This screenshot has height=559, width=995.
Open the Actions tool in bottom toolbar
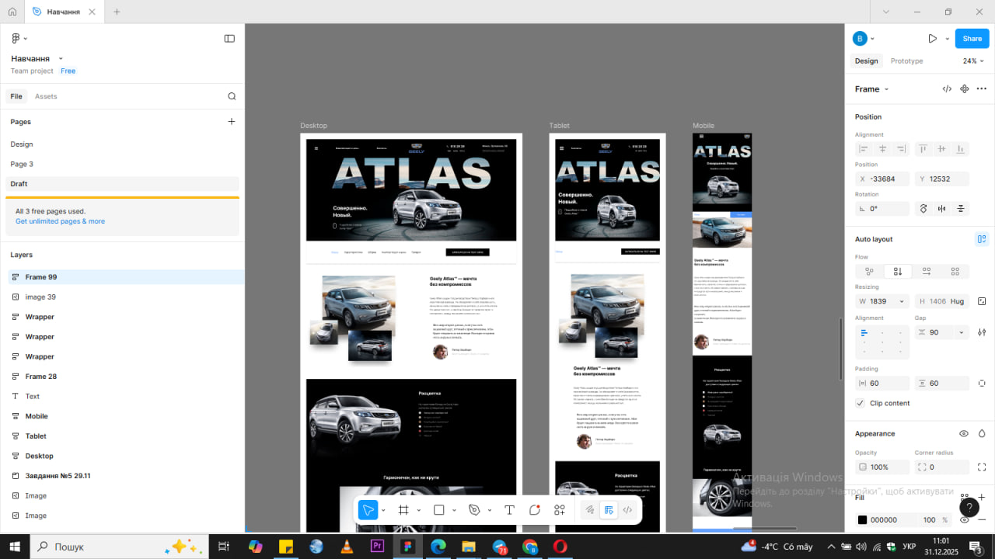560,510
